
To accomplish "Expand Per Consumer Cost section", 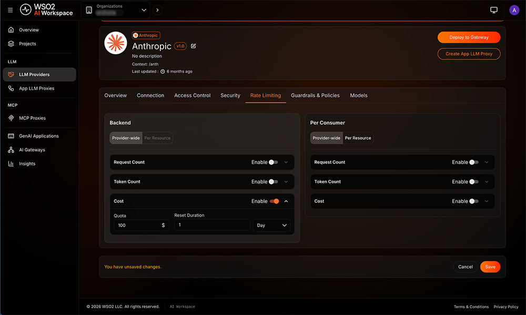I will (487, 201).
